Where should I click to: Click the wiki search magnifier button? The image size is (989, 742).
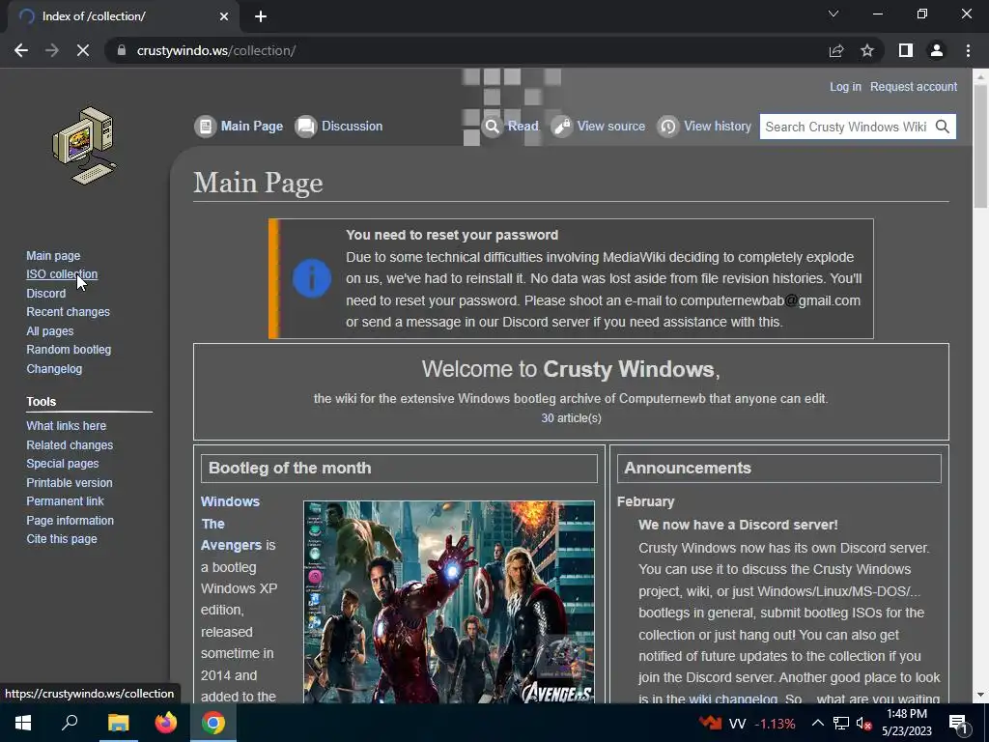coord(943,127)
